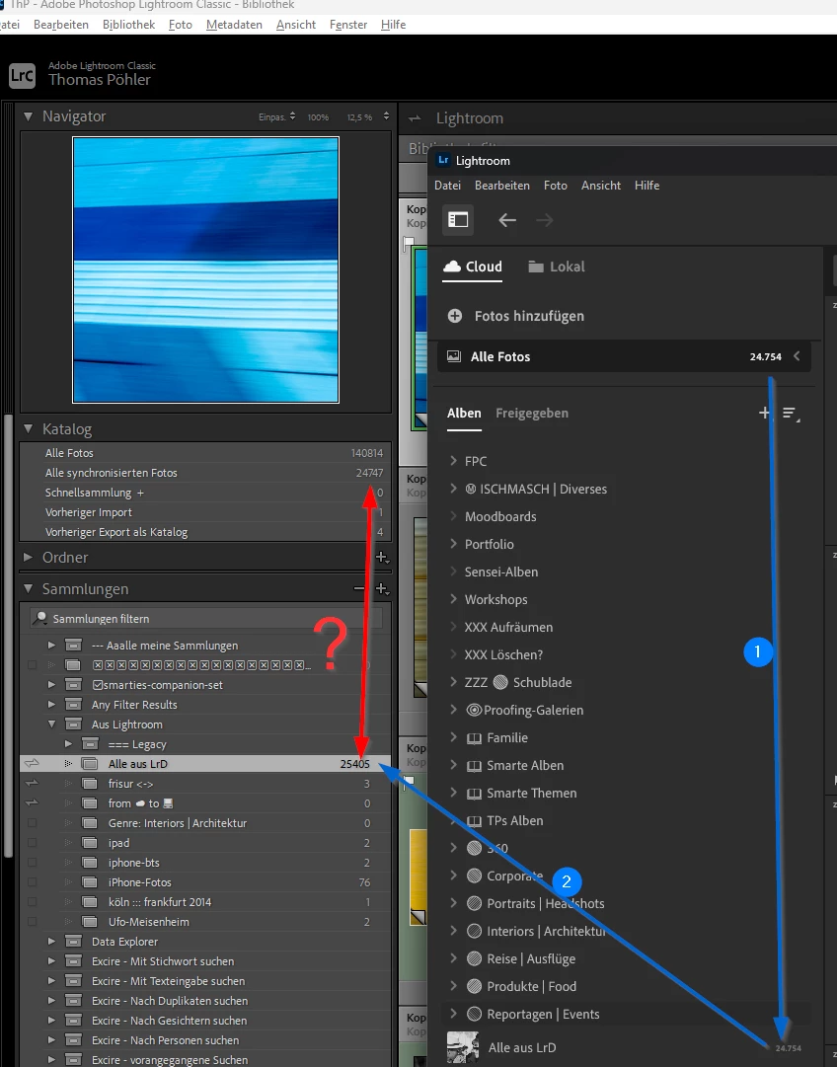This screenshot has width=837, height=1067.
Task: Select Vorheriger Import in Katalog
Action: coord(205,511)
